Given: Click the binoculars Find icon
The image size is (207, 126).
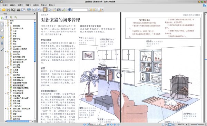Looking at the screenshot, I should [70, 10].
